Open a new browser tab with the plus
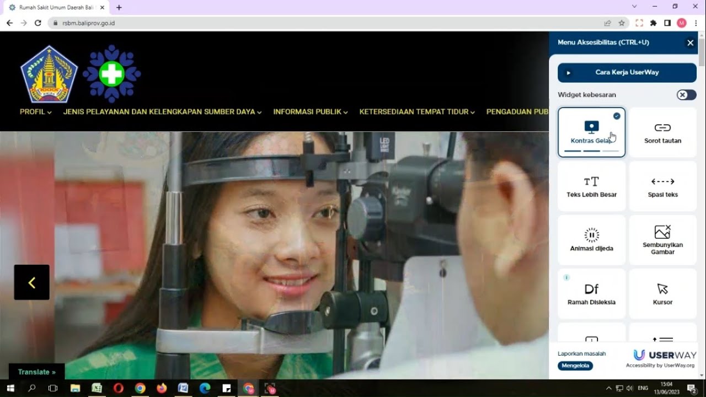This screenshot has height=397, width=706. point(119,7)
